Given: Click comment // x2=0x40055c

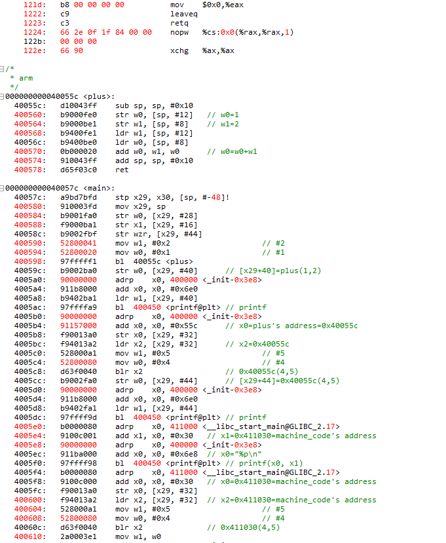Looking at the screenshot, I should pos(257,345).
